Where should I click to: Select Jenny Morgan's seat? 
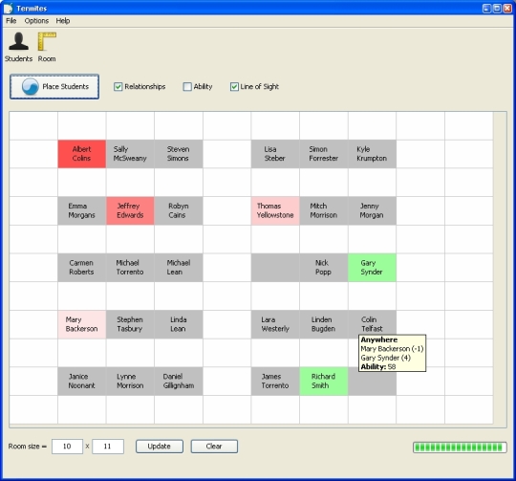[373, 210]
